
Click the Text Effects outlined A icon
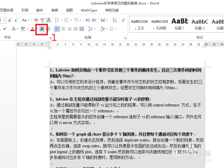[13, 29]
